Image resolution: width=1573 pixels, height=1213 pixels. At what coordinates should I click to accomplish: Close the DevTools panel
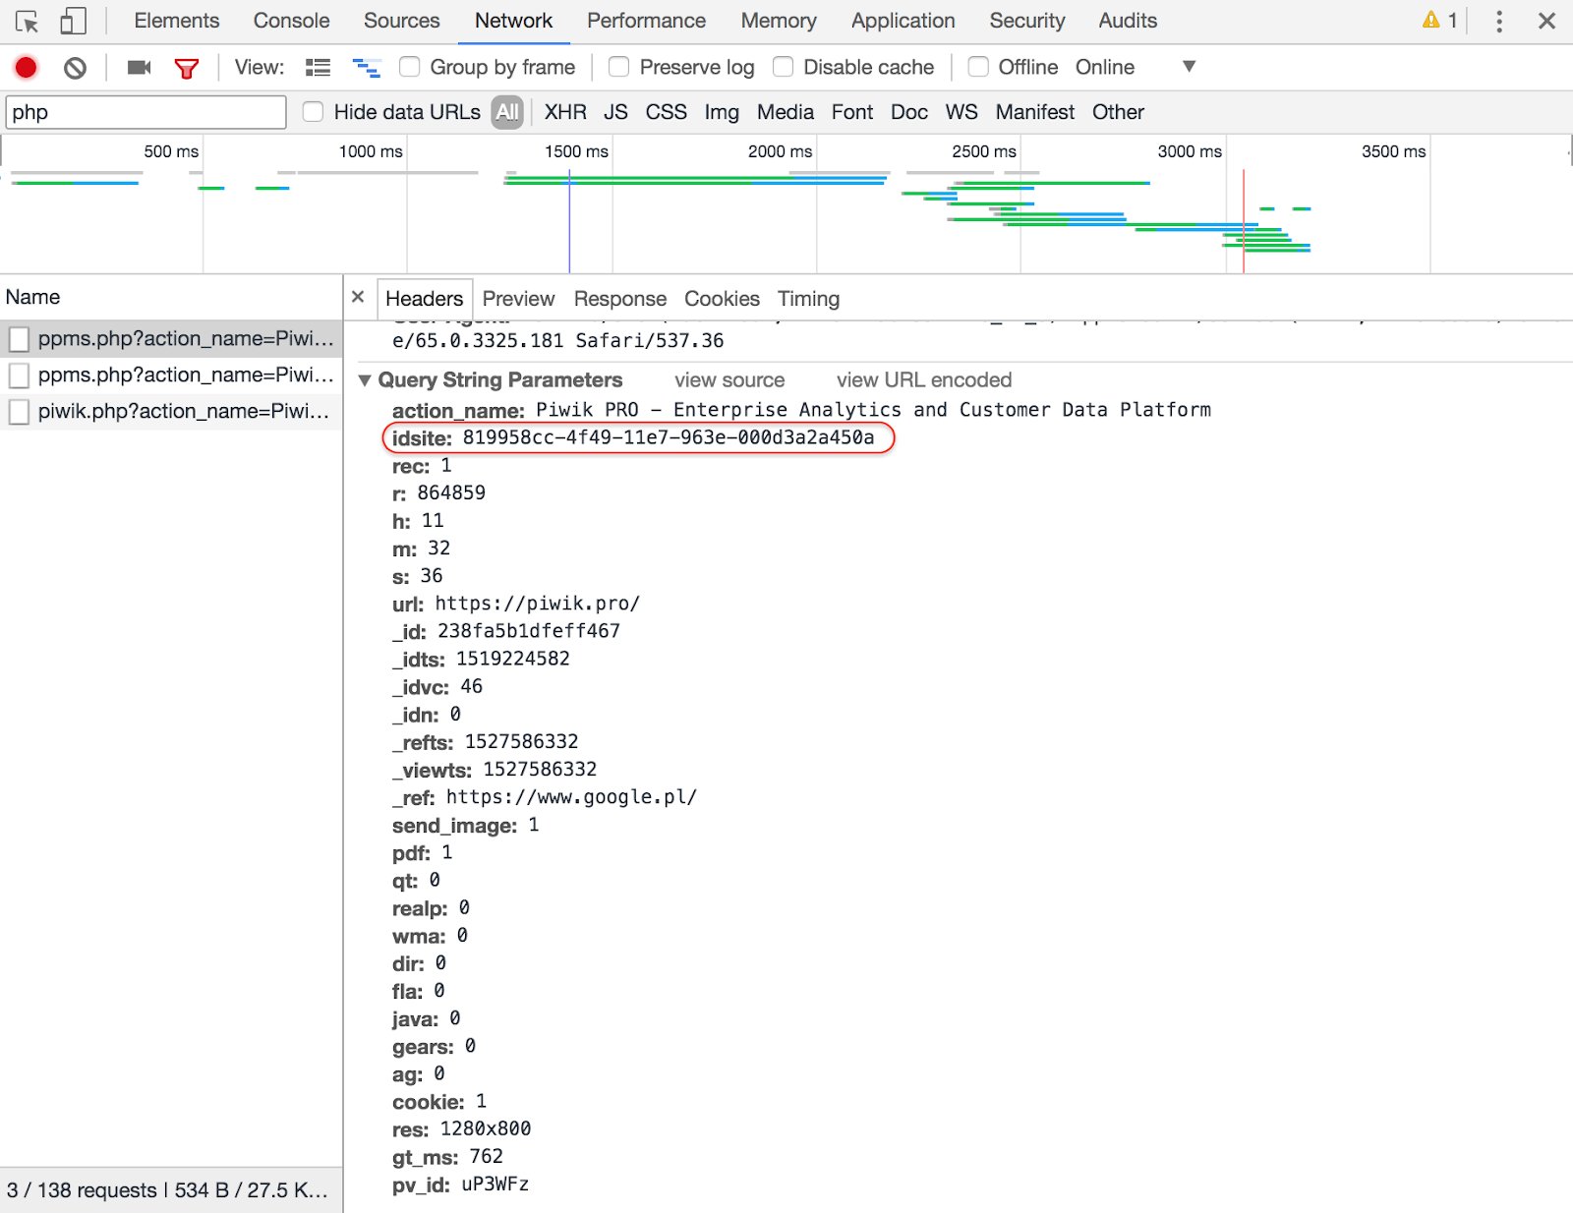coord(1546,21)
